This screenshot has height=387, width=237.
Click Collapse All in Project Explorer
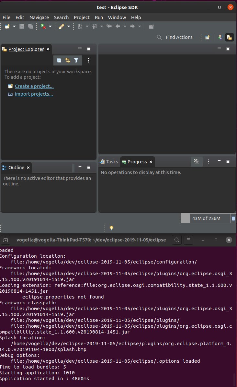pyautogui.click(x=59, y=61)
